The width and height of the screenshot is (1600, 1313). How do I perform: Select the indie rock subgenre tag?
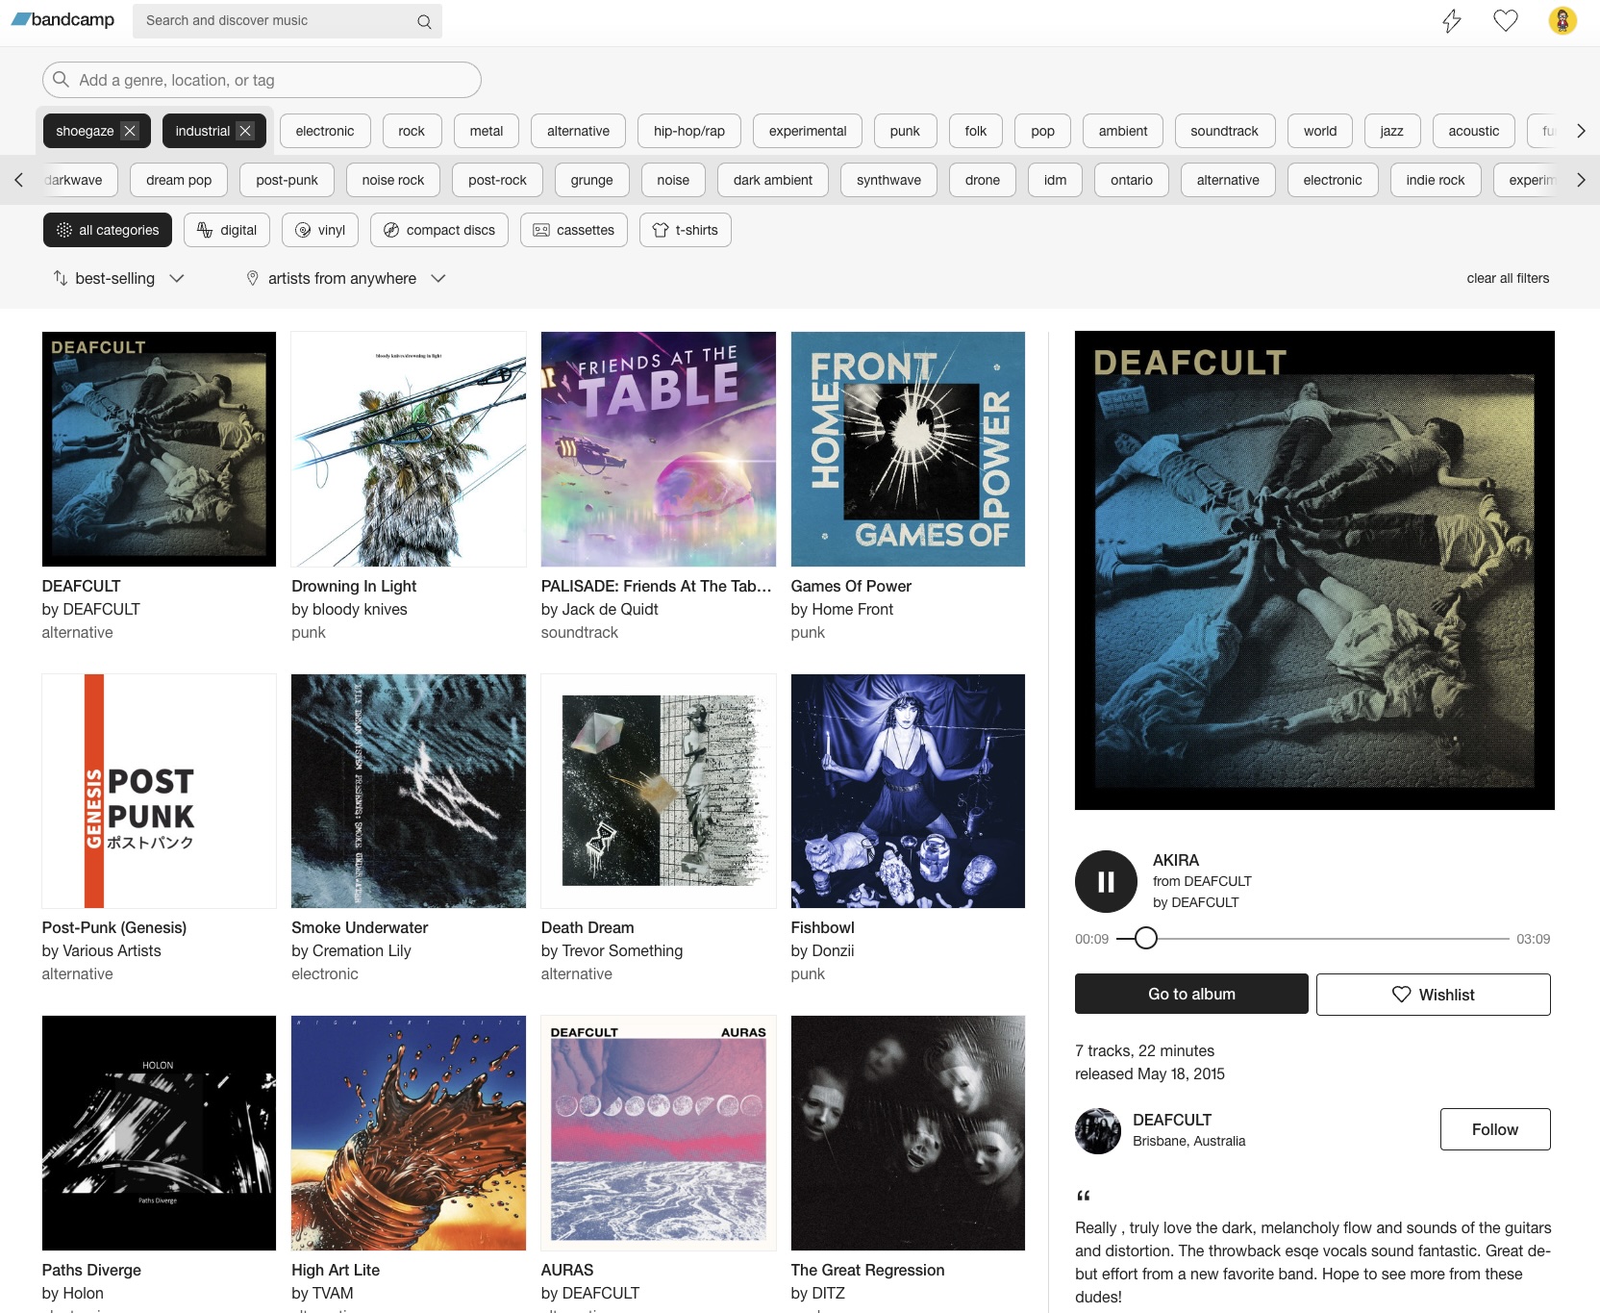(1436, 180)
